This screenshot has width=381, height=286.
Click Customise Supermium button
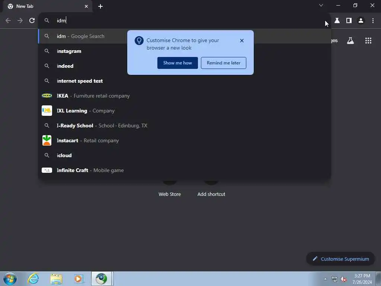click(340, 259)
